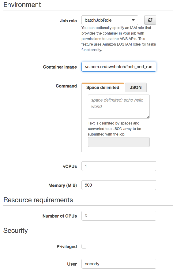
Task: Click the Container image label
Action: click(60, 67)
